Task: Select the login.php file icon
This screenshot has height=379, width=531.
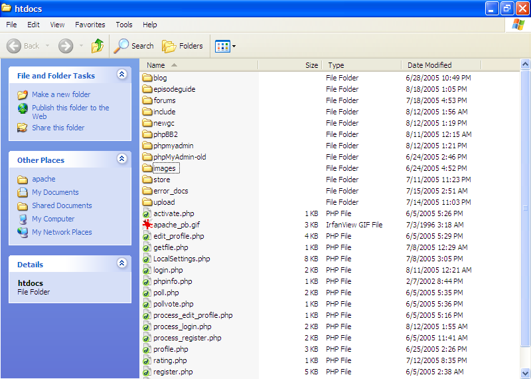Action: click(x=147, y=270)
